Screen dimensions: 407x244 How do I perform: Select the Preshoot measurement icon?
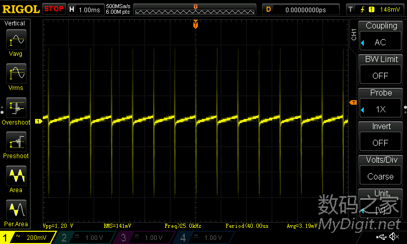click(16, 142)
